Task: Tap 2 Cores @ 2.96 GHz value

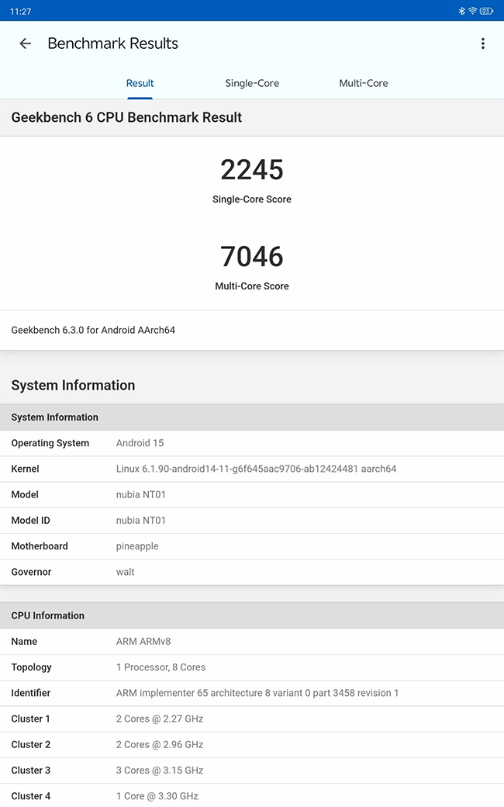Action: [x=160, y=744]
